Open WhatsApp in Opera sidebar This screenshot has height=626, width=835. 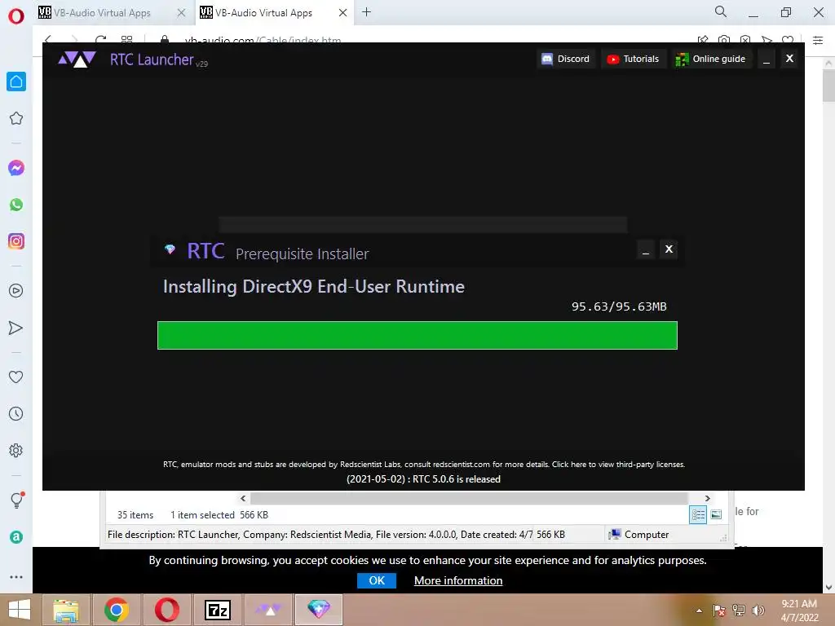pos(16,205)
